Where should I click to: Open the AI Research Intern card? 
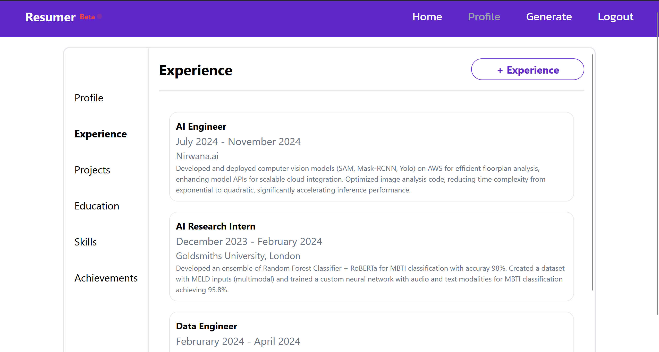tap(216, 226)
